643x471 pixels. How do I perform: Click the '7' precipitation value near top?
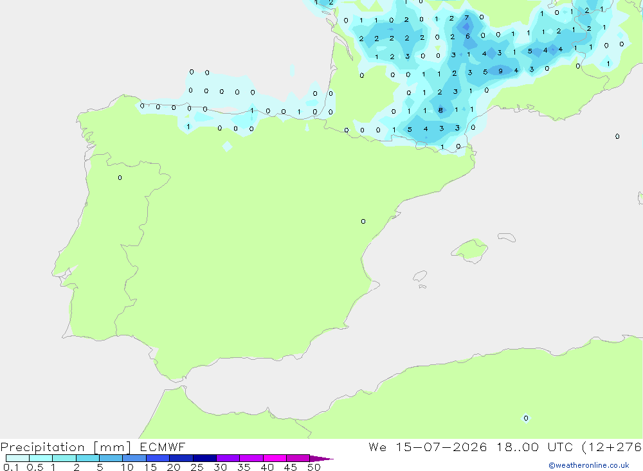466,17
